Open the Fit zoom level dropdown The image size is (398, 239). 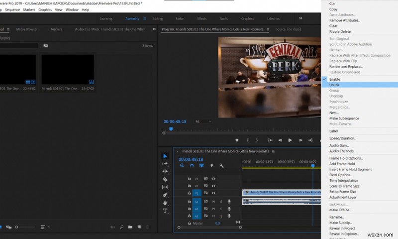click(x=203, y=121)
